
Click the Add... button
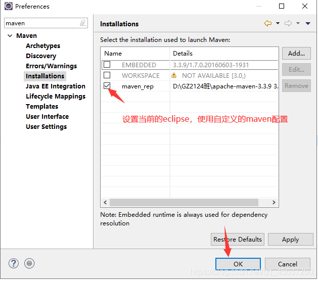click(296, 54)
